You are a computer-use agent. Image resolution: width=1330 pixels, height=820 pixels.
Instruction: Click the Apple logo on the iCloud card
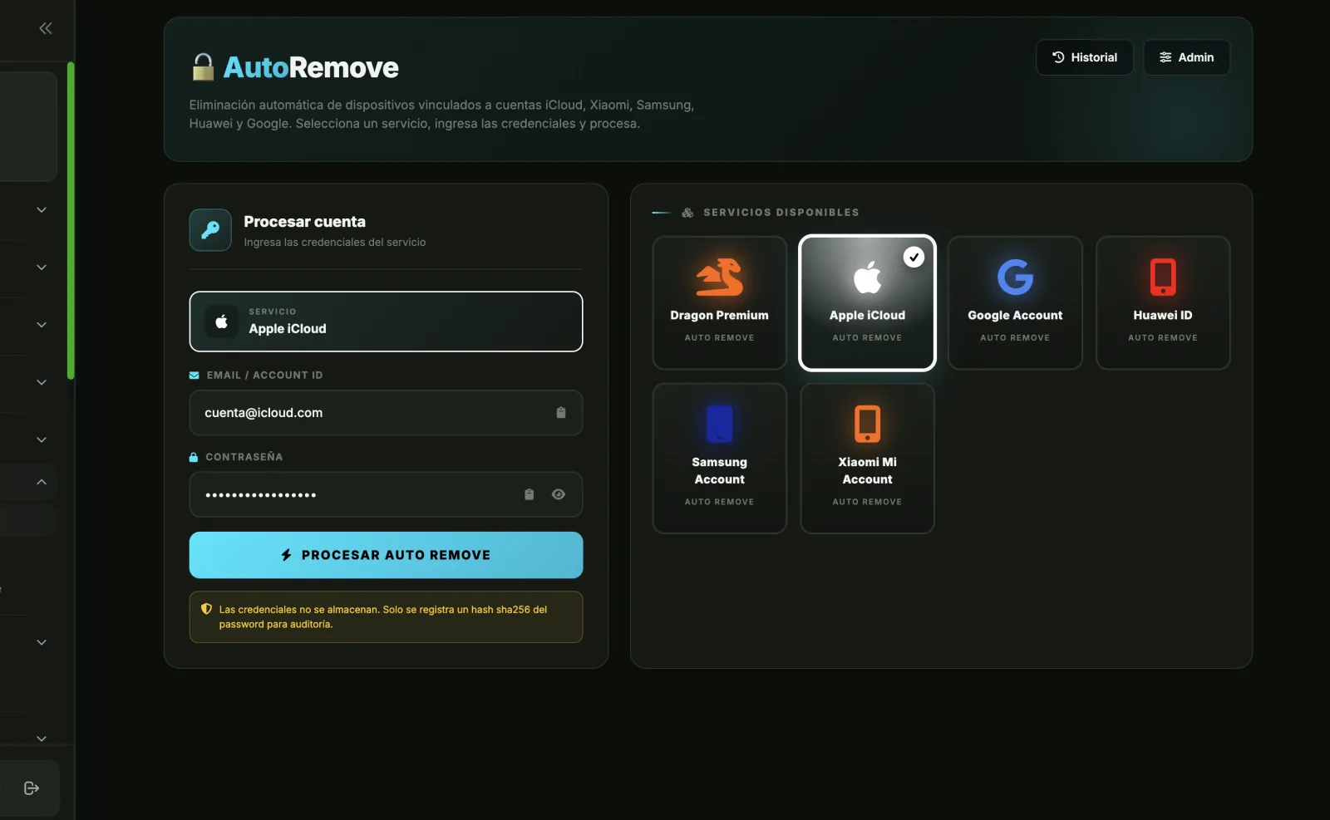click(867, 277)
